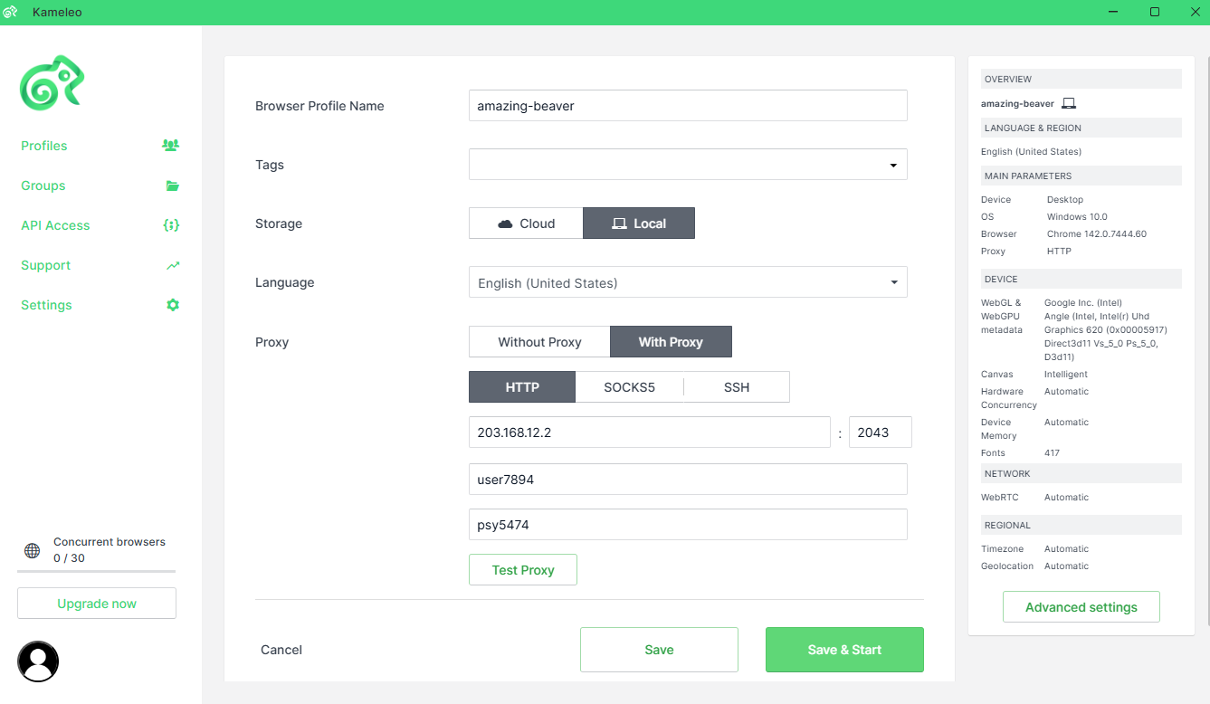Viewport: 1210px width, 704px height.
Task: Maximize the Kameleo window
Action: pos(1155,12)
